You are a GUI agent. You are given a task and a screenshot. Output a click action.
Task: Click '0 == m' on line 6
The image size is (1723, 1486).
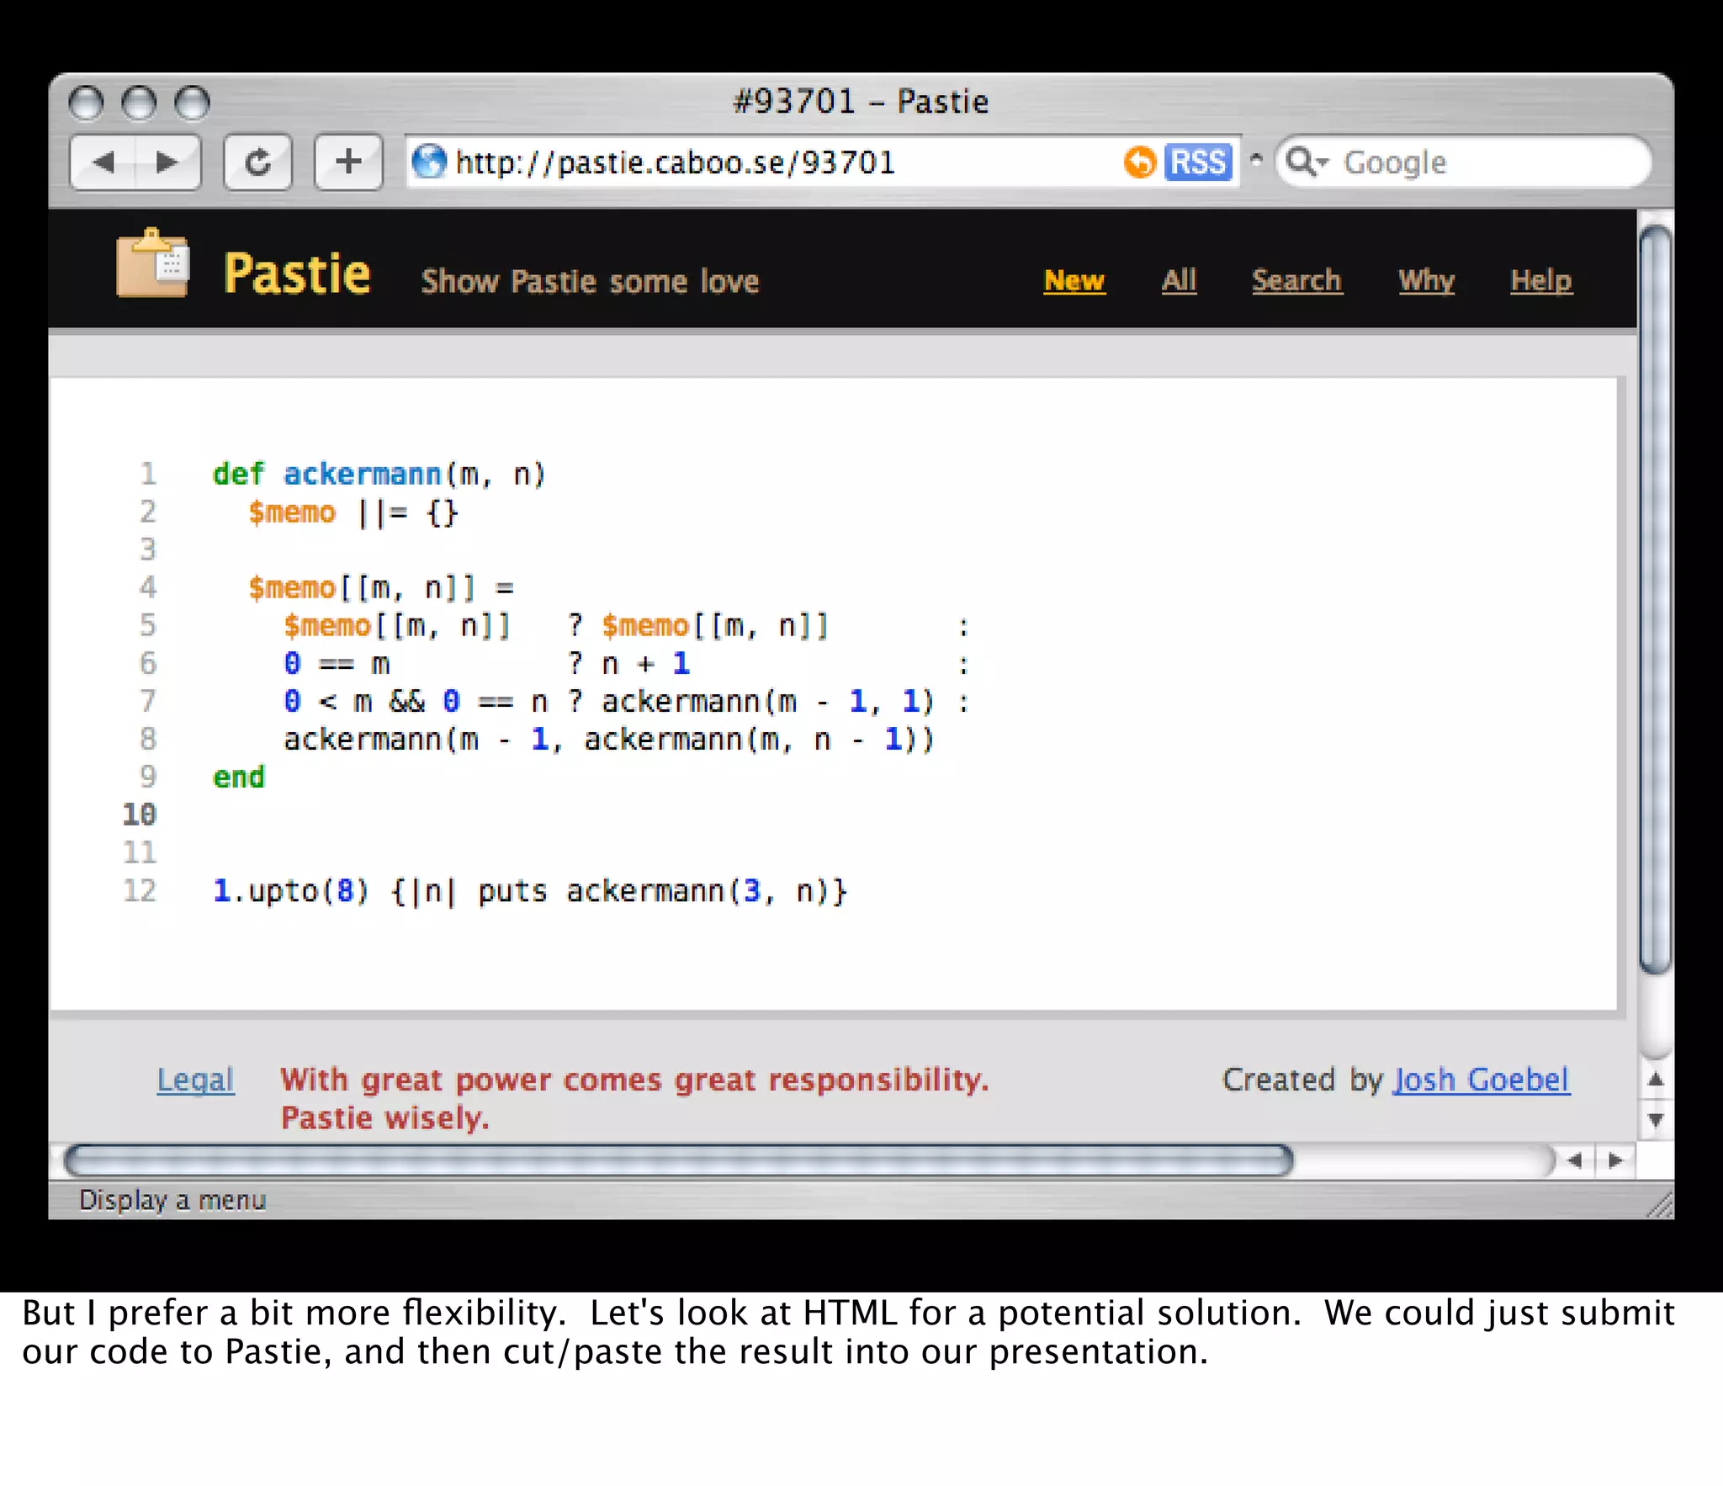(x=337, y=663)
